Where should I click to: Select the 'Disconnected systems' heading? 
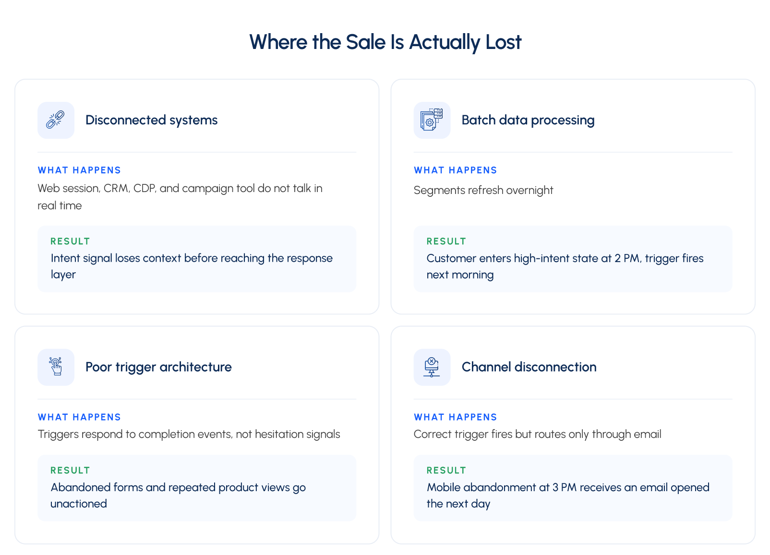pyautogui.click(x=151, y=120)
